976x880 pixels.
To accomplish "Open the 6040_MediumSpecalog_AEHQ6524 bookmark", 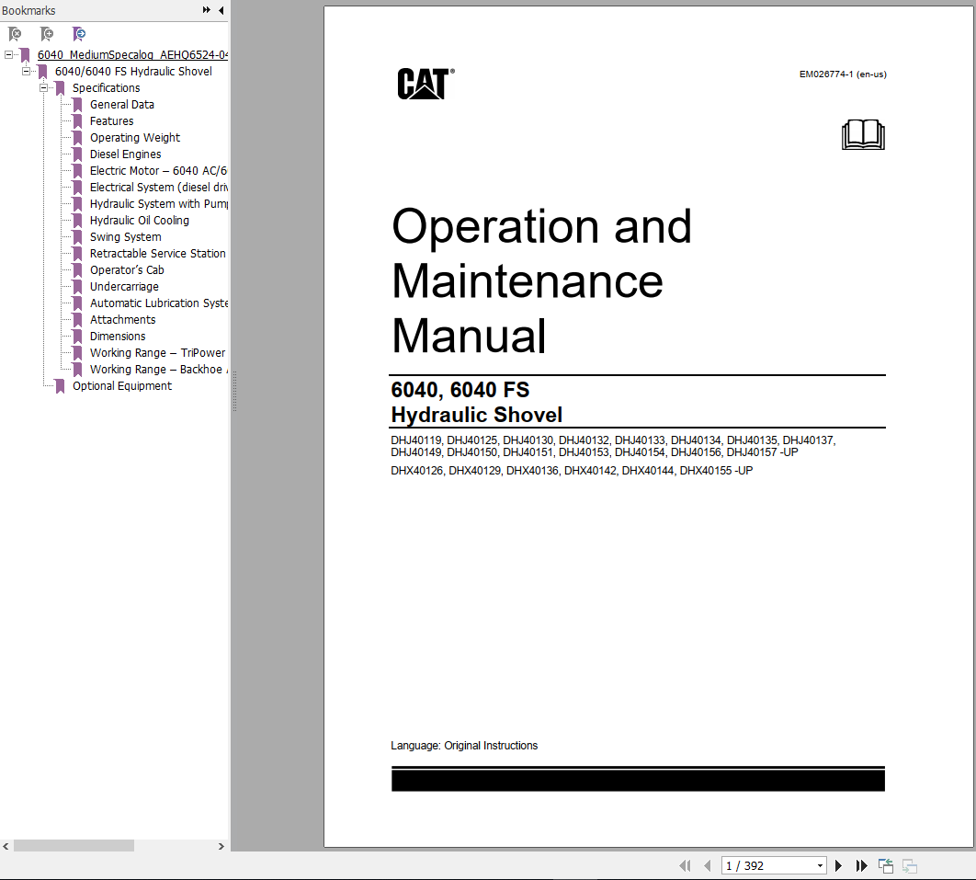I will (x=132, y=55).
